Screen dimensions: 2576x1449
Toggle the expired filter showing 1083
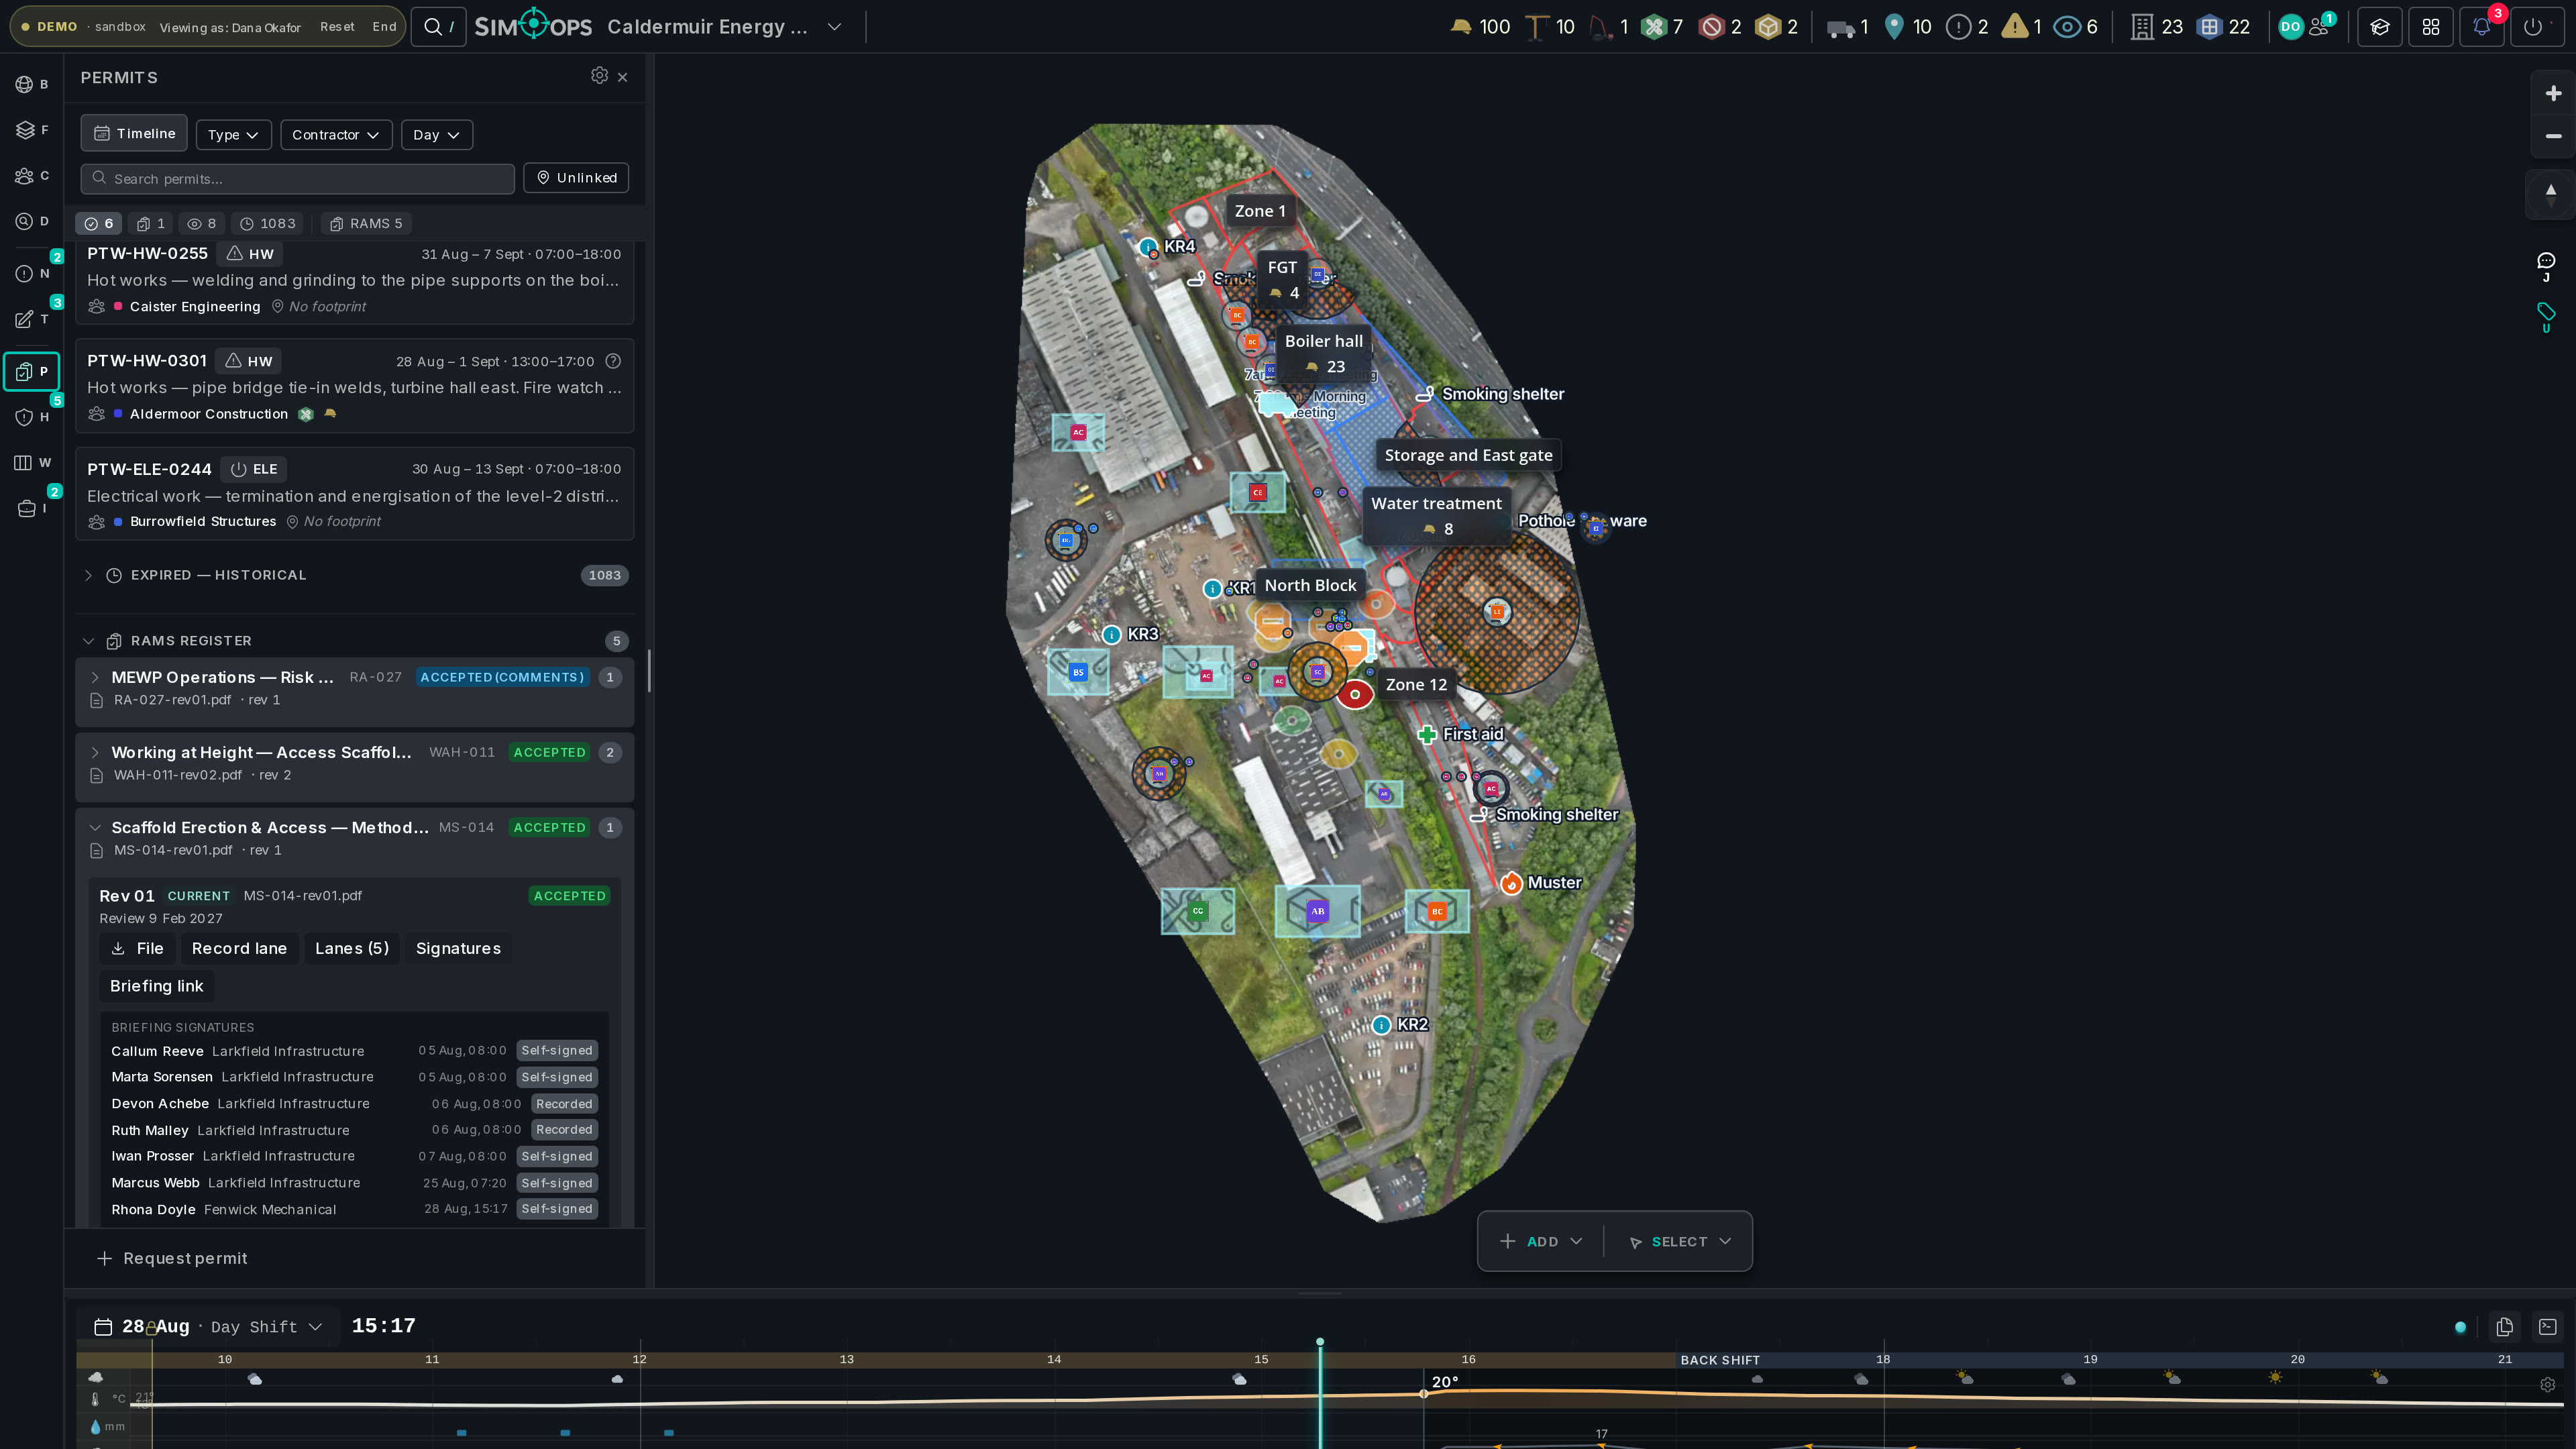pos(268,223)
